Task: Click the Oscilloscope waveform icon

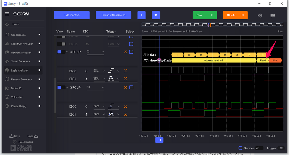Action: tap(7, 35)
